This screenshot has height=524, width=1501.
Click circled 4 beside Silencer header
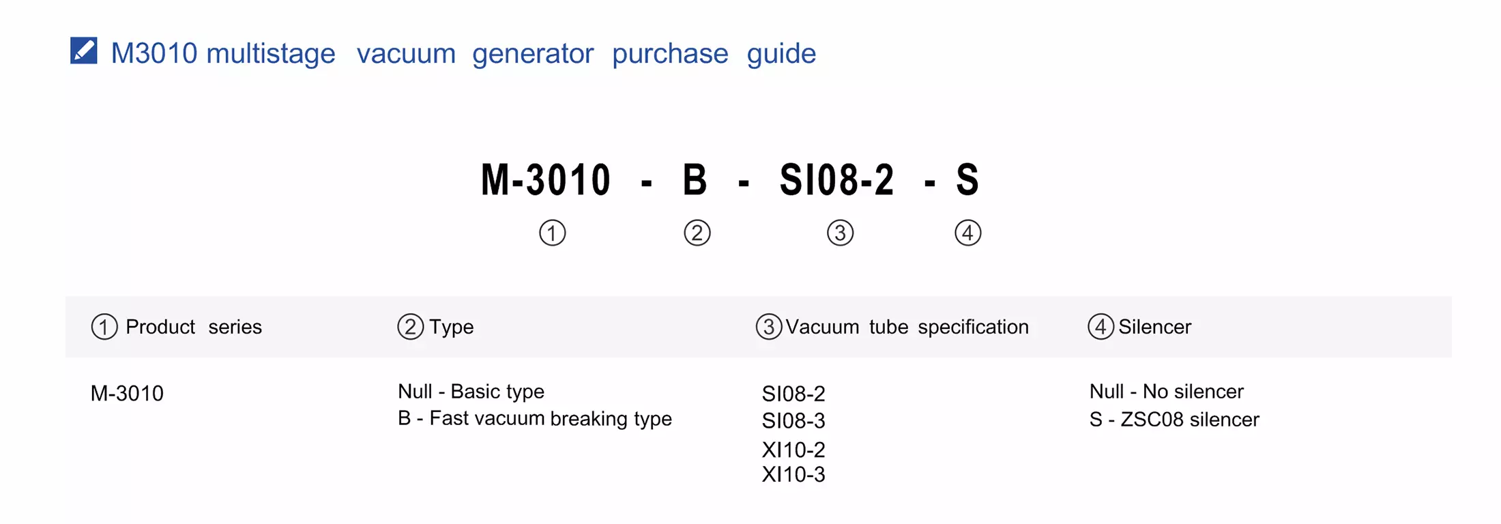click(x=1101, y=327)
